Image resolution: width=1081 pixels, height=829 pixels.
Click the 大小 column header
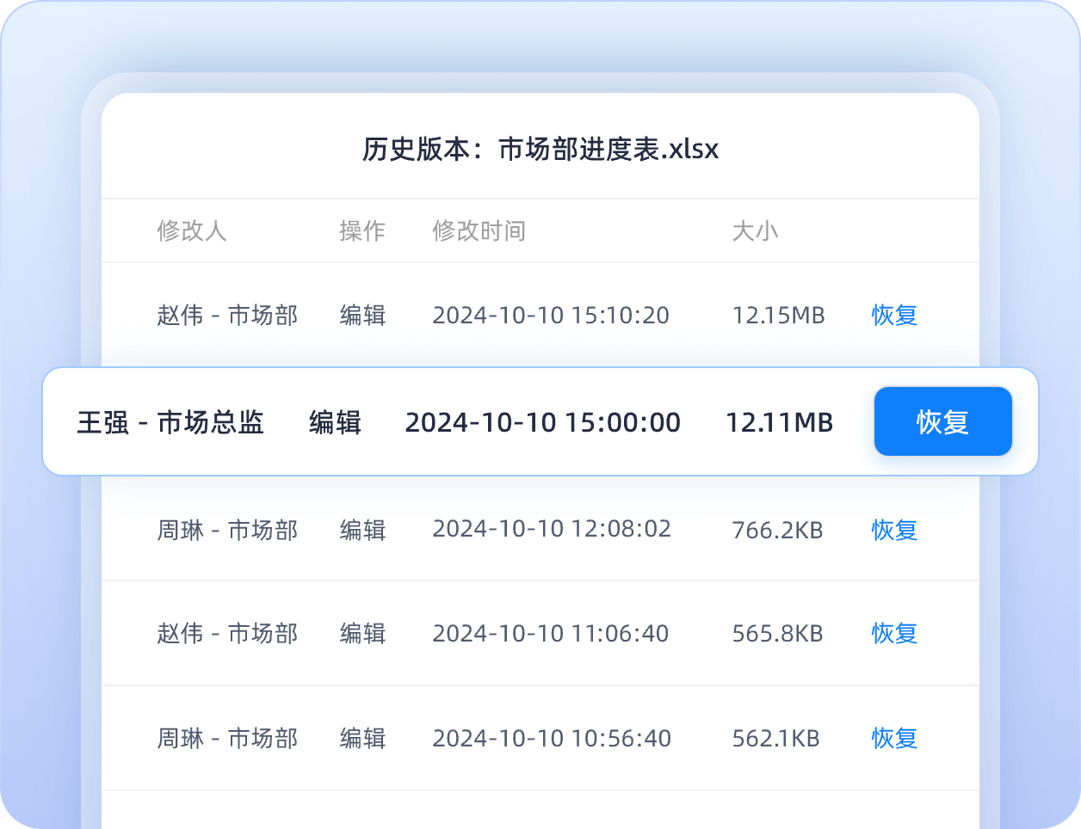tap(755, 231)
